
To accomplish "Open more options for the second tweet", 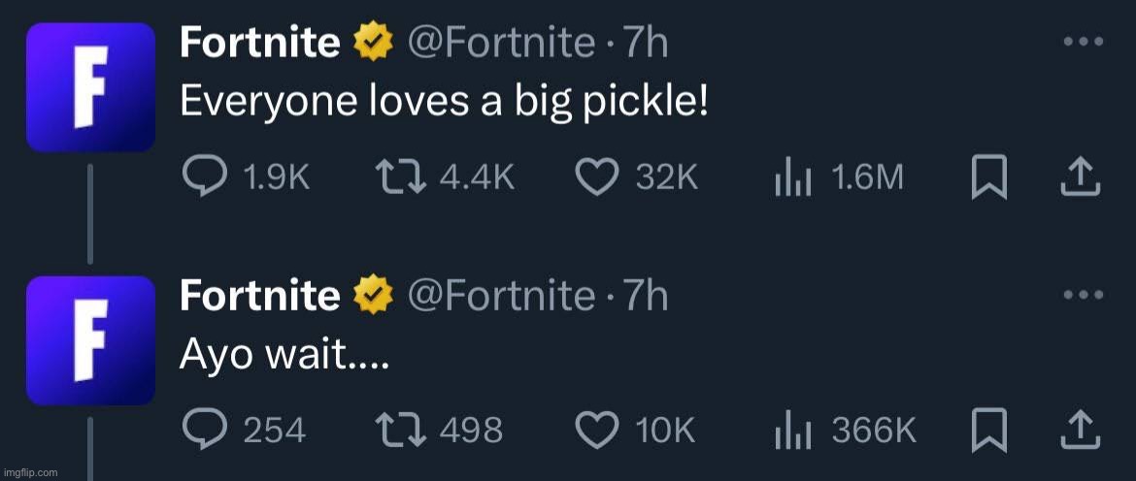I will point(1084,295).
